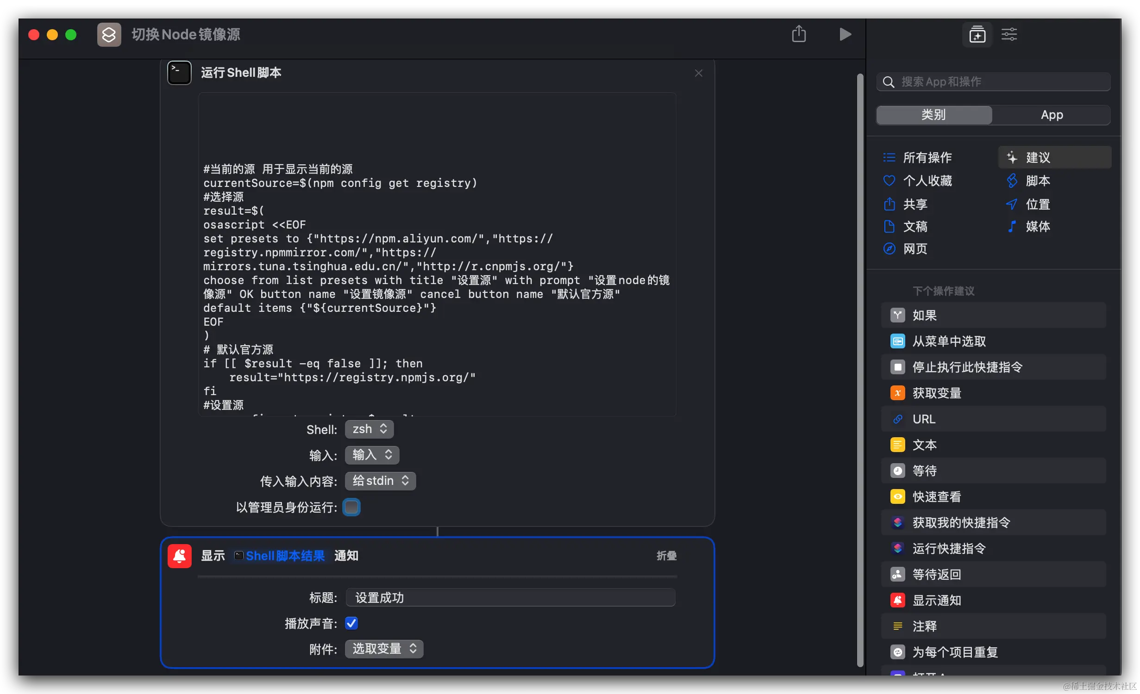Click the terminal icon of Shell action

click(179, 73)
